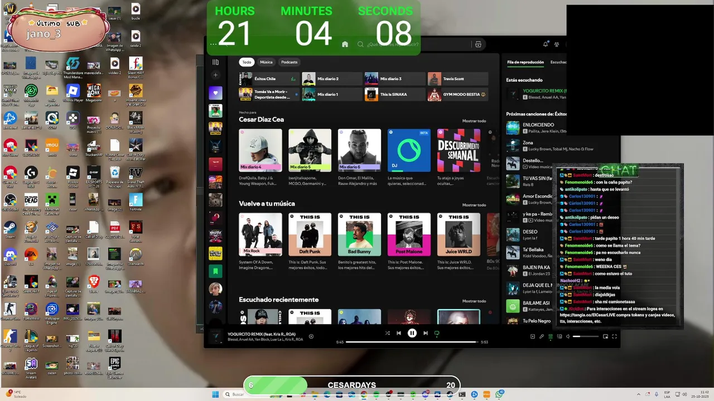Open Fortnite desktop icon

point(136,202)
